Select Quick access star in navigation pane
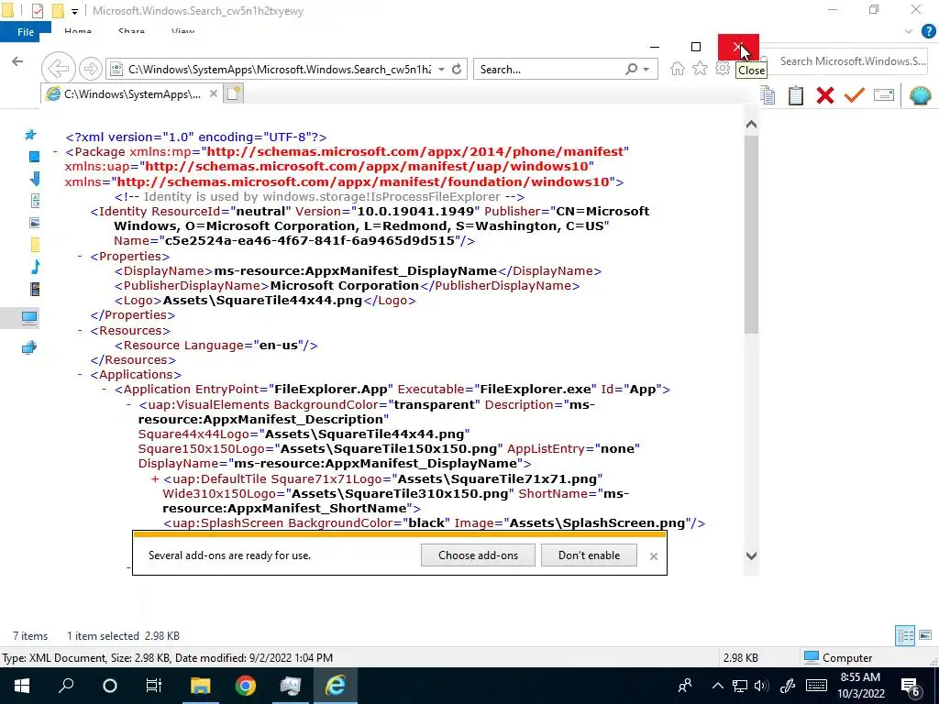Screen dimensions: 939x704 tap(30, 135)
